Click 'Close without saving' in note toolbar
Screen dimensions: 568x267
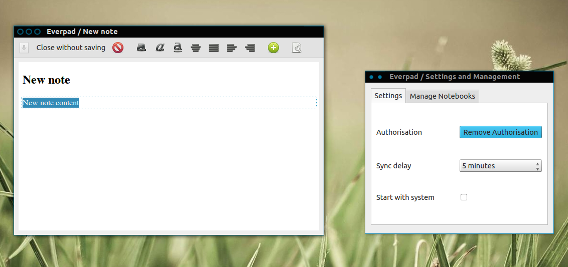pyautogui.click(x=71, y=48)
